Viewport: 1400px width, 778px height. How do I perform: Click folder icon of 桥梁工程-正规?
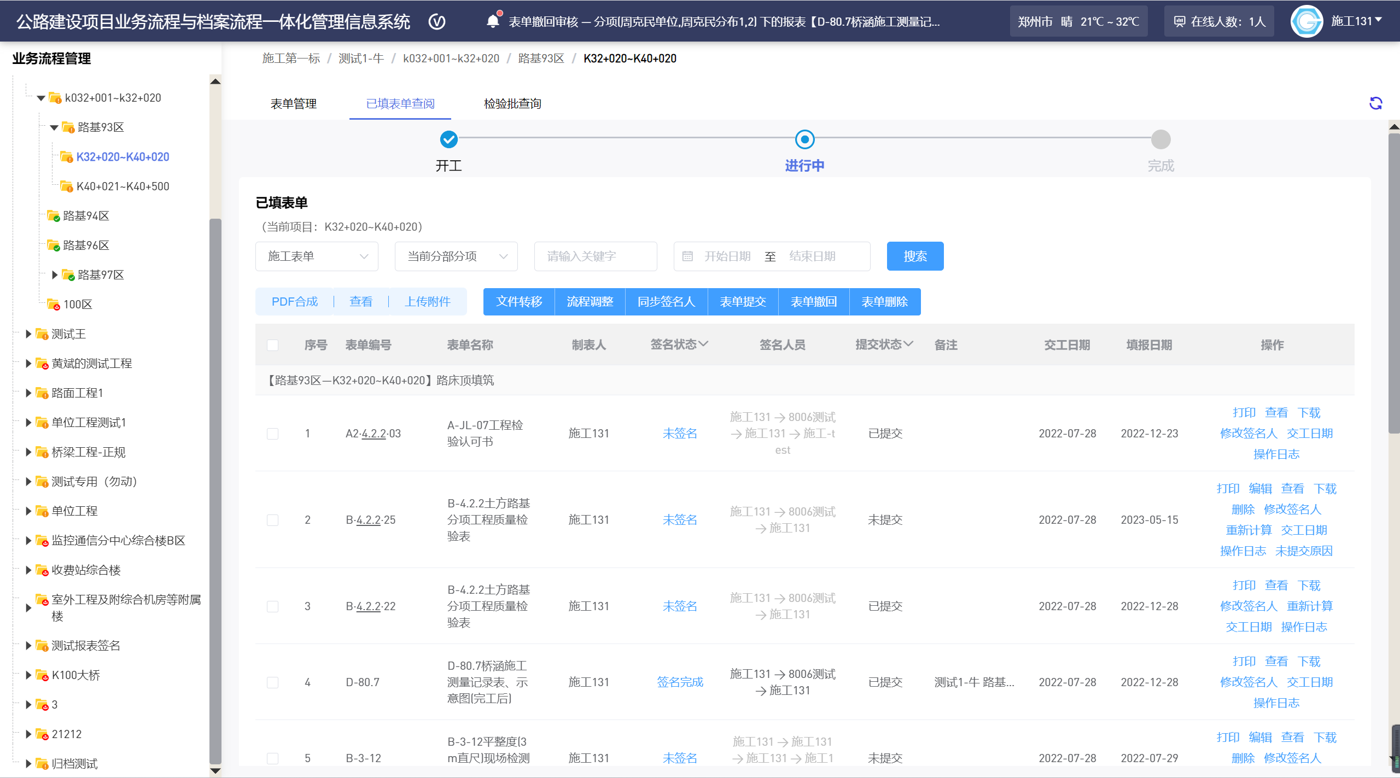(42, 452)
